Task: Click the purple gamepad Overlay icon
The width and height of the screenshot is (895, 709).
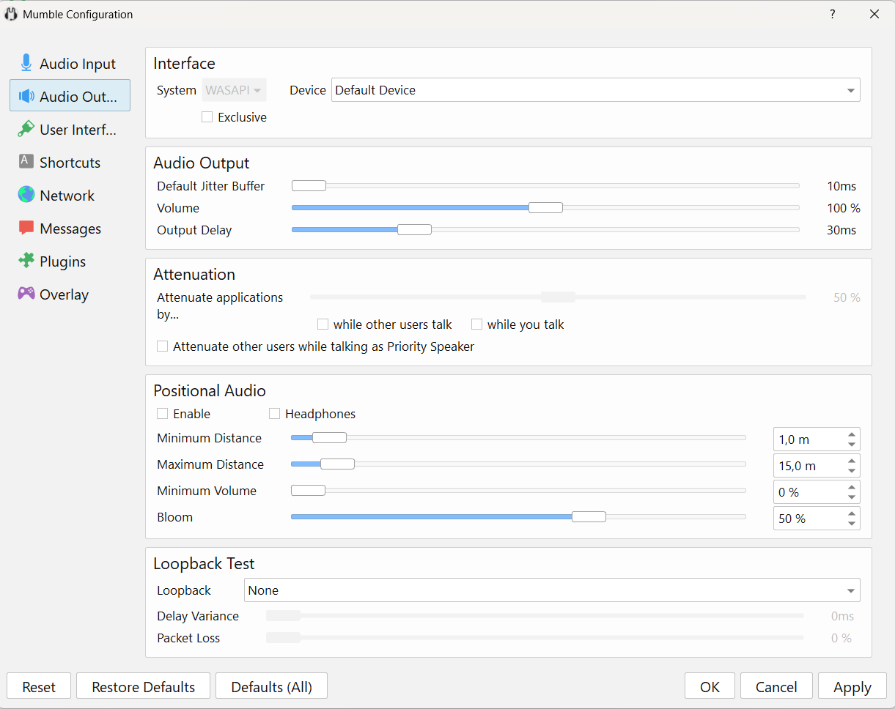Action: tap(26, 294)
